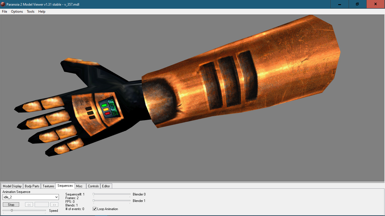
Task: Step back one frame with the << button
Action: click(x=29, y=204)
